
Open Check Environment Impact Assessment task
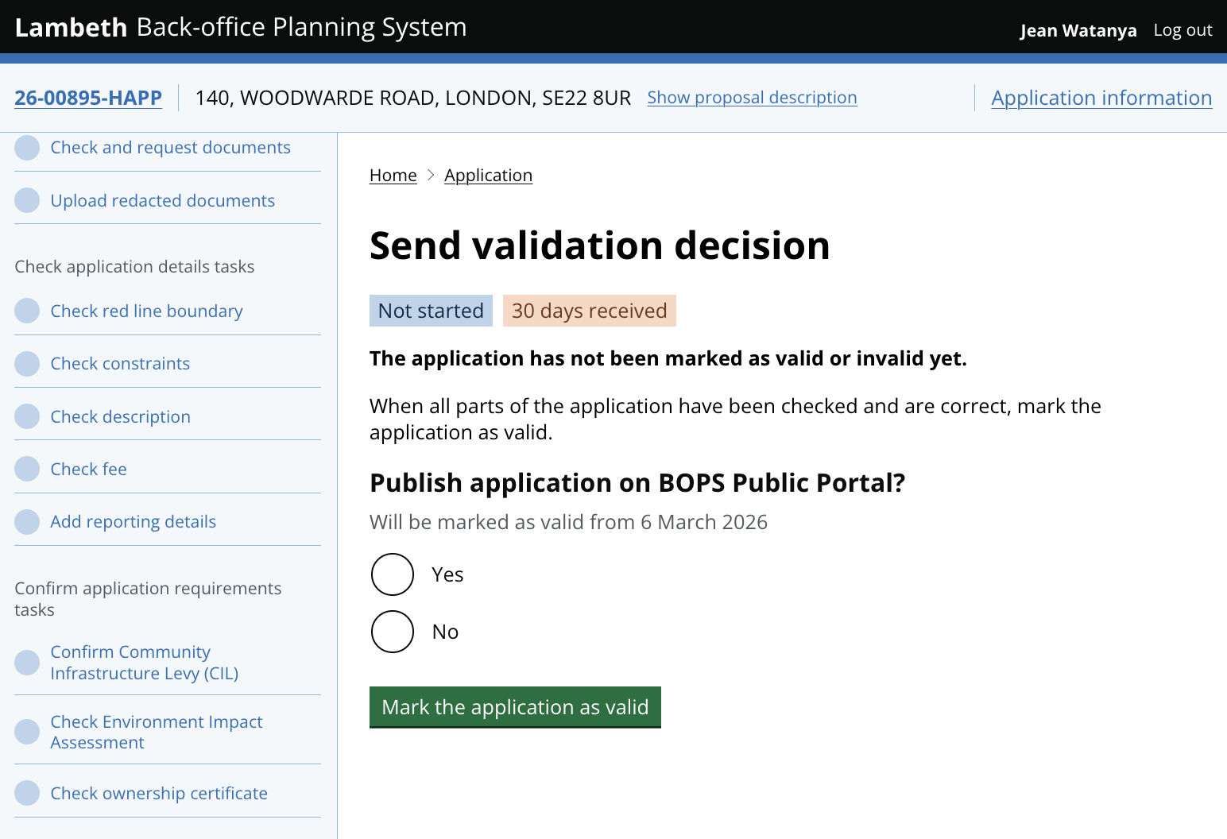[x=157, y=732]
